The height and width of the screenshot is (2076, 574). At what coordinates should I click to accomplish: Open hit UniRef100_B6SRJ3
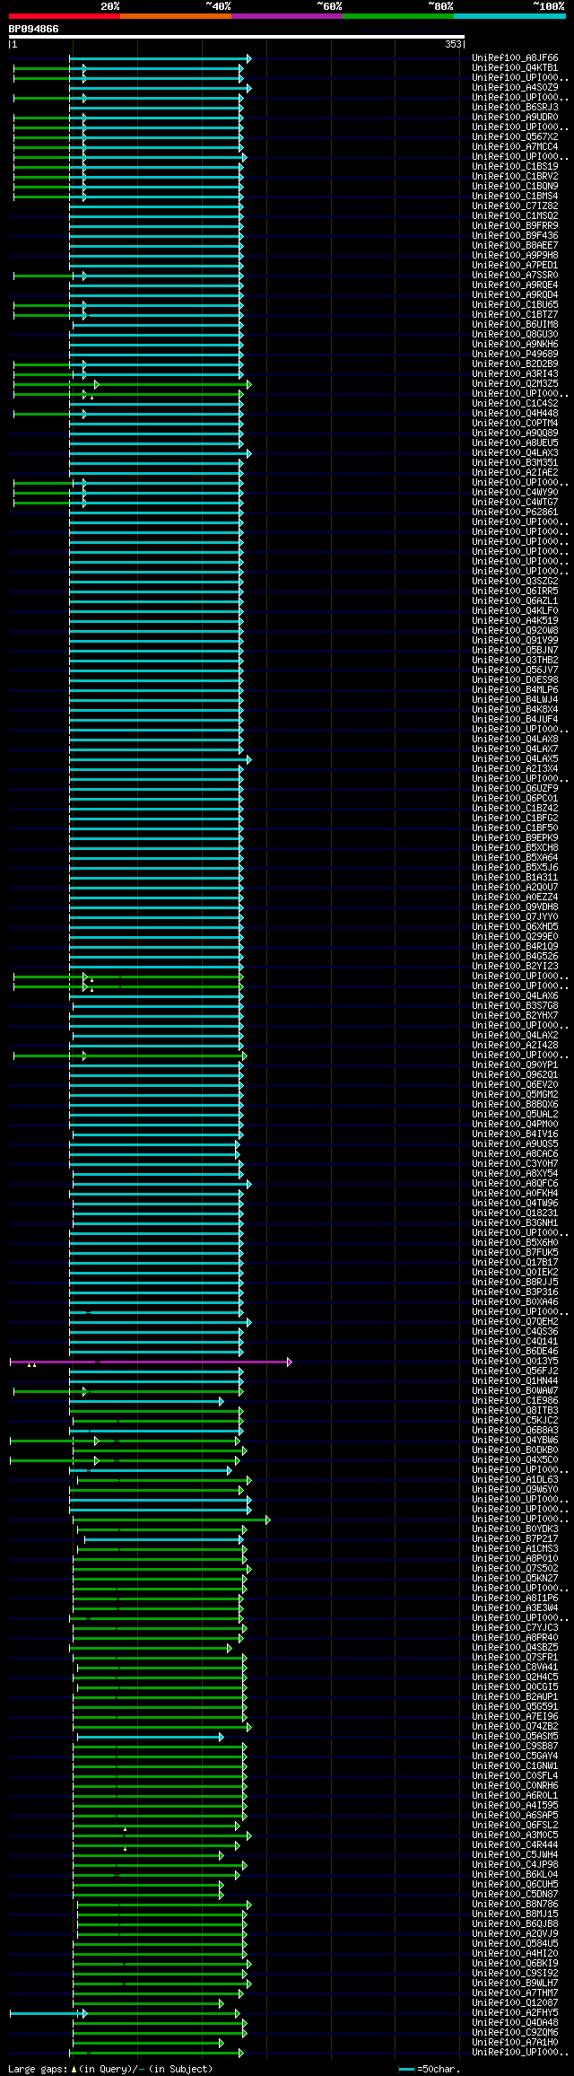pyautogui.click(x=515, y=108)
